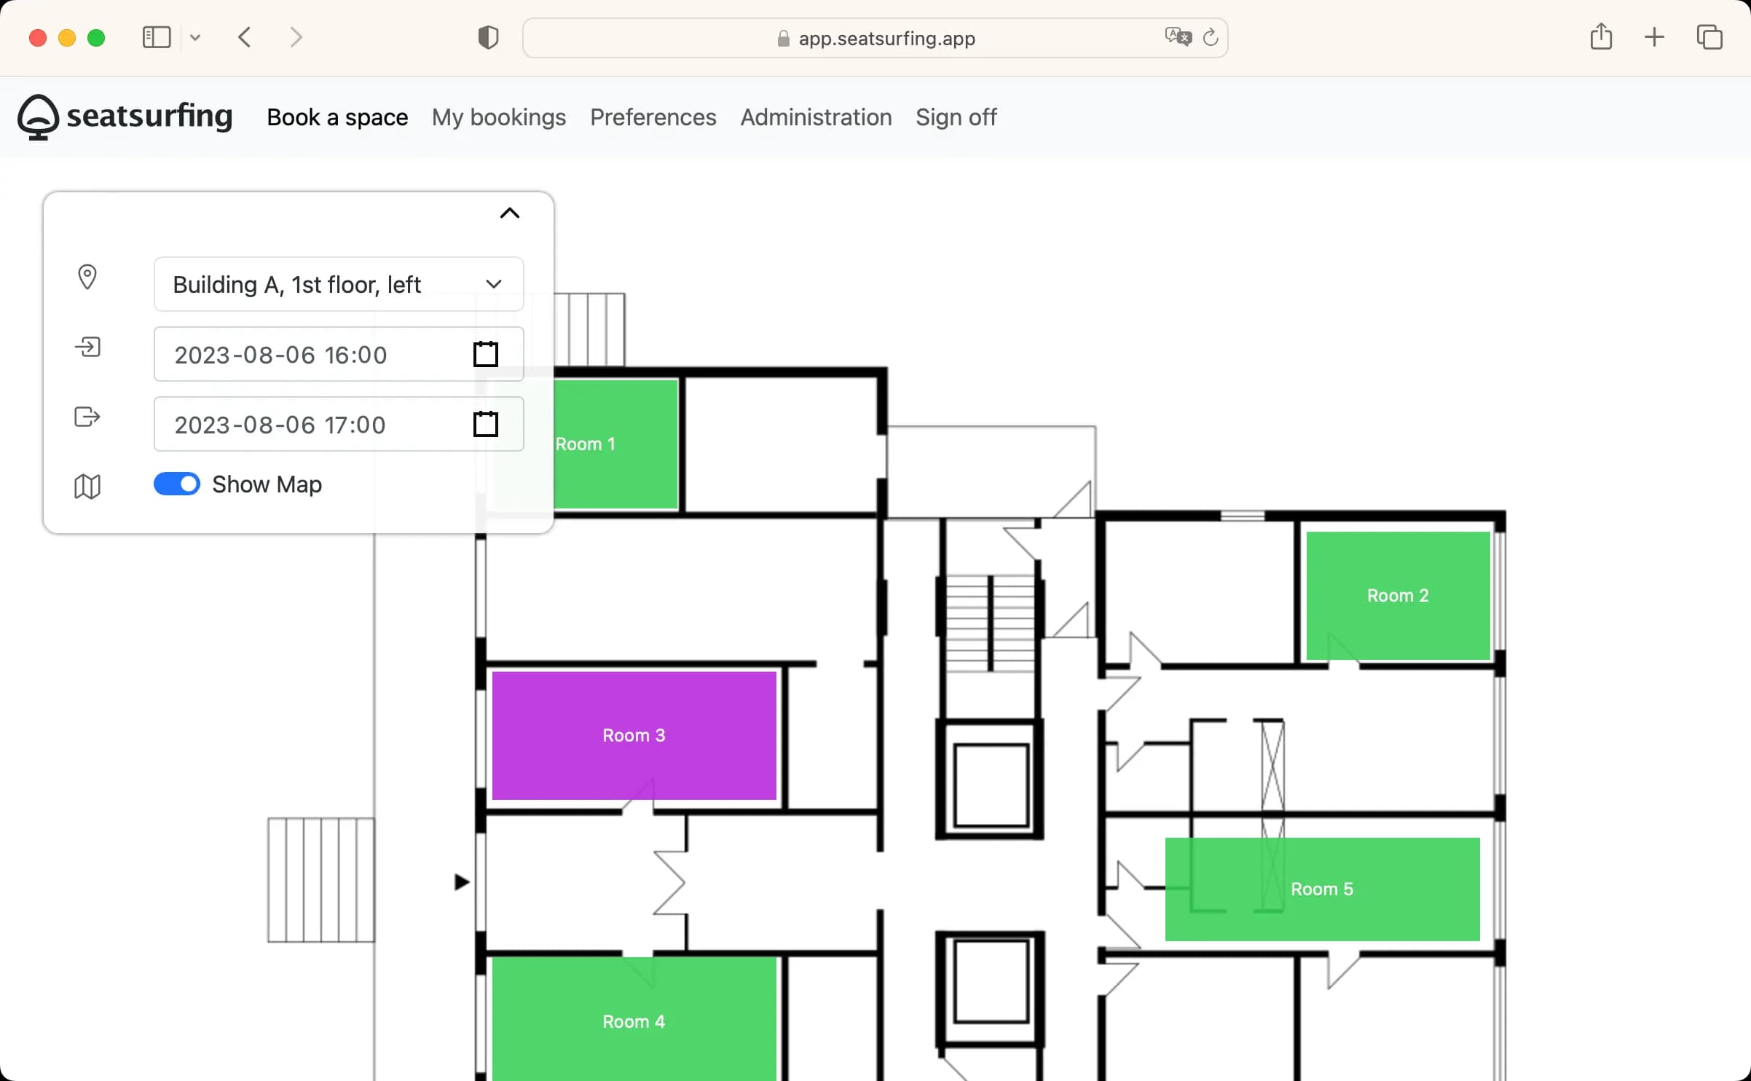Disable the Show Map toggle

click(x=177, y=484)
